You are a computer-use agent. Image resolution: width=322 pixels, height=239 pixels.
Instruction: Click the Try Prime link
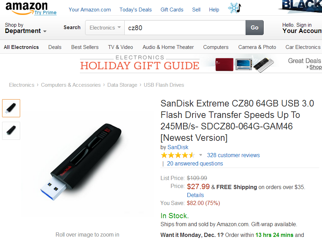coord(45,12)
